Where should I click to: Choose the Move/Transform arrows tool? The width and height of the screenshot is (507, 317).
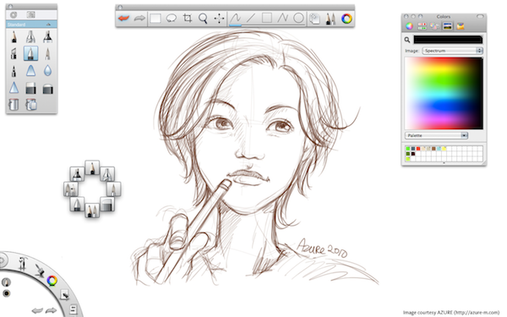(219, 19)
